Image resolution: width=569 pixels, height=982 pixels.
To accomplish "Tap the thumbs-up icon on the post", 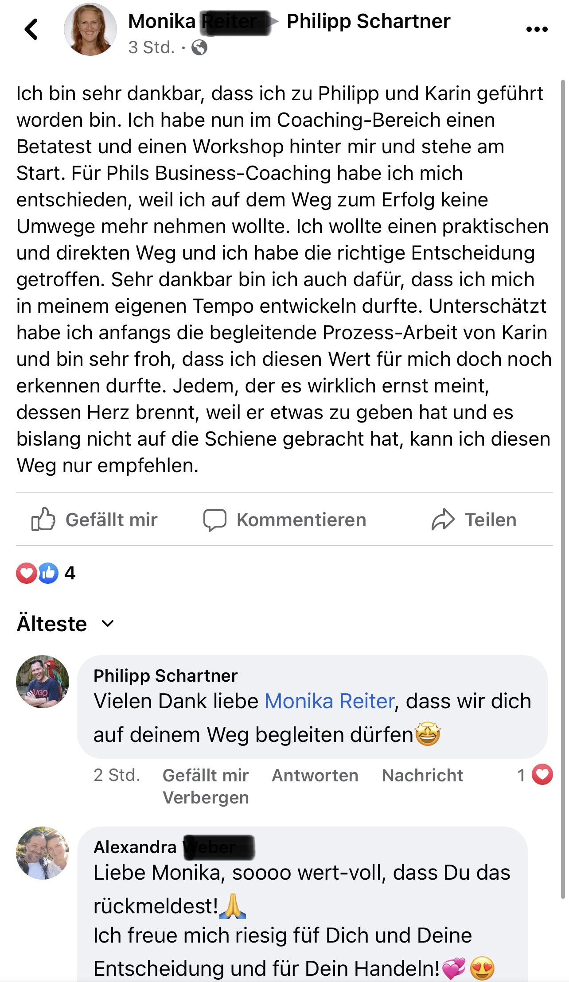I will pos(43,519).
